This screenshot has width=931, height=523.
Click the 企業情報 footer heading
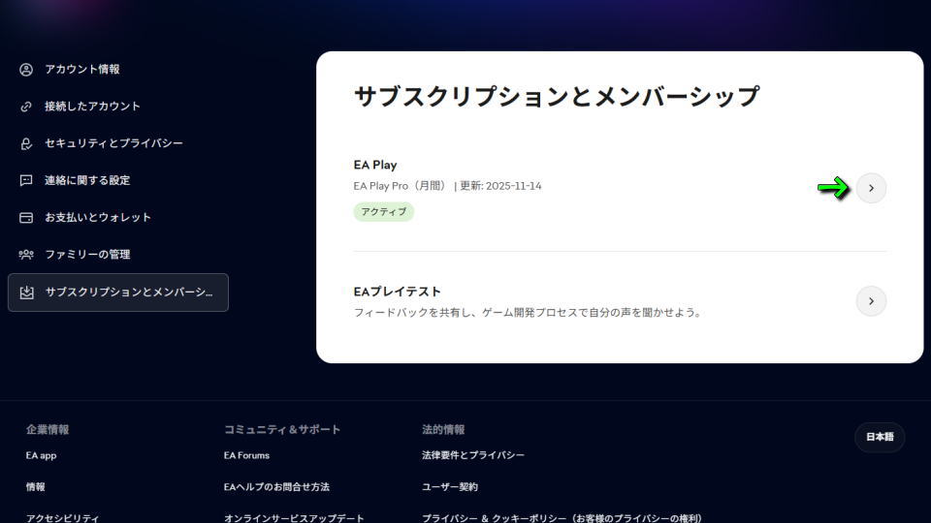(48, 429)
